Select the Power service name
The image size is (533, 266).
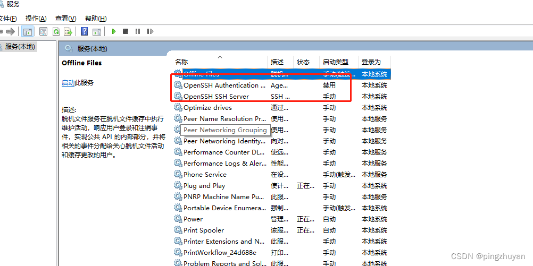[193, 219]
